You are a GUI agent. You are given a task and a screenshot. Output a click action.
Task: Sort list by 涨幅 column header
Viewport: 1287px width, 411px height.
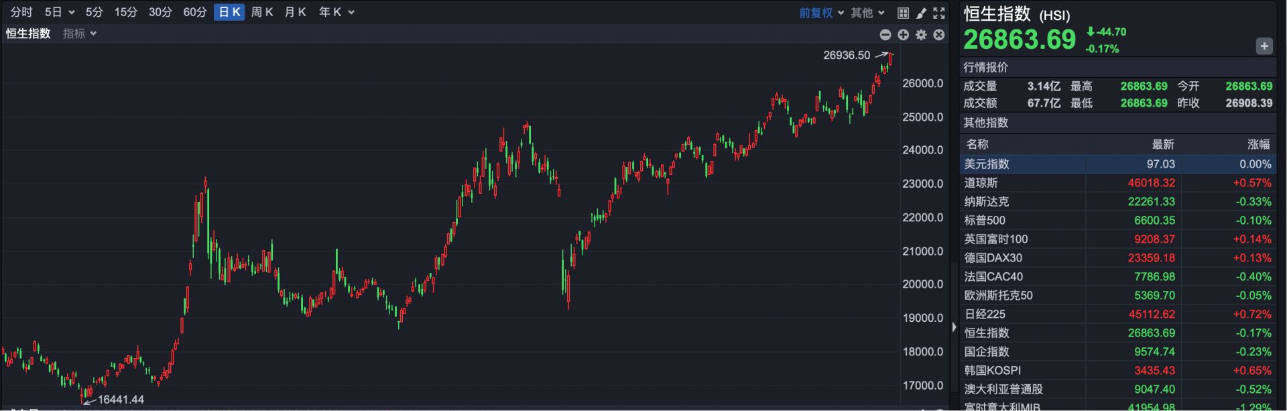pyautogui.click(x=1258, y=144)
